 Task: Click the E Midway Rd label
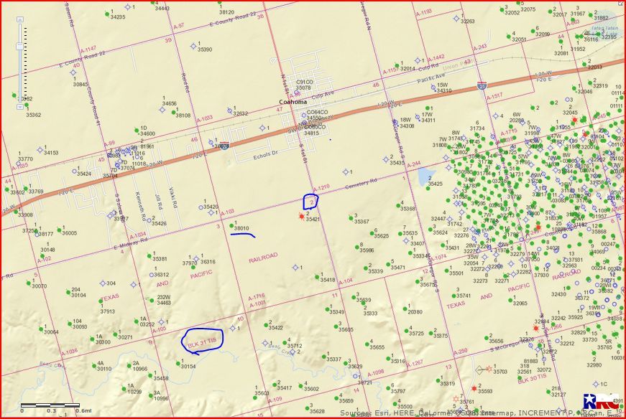click(131, 244)
